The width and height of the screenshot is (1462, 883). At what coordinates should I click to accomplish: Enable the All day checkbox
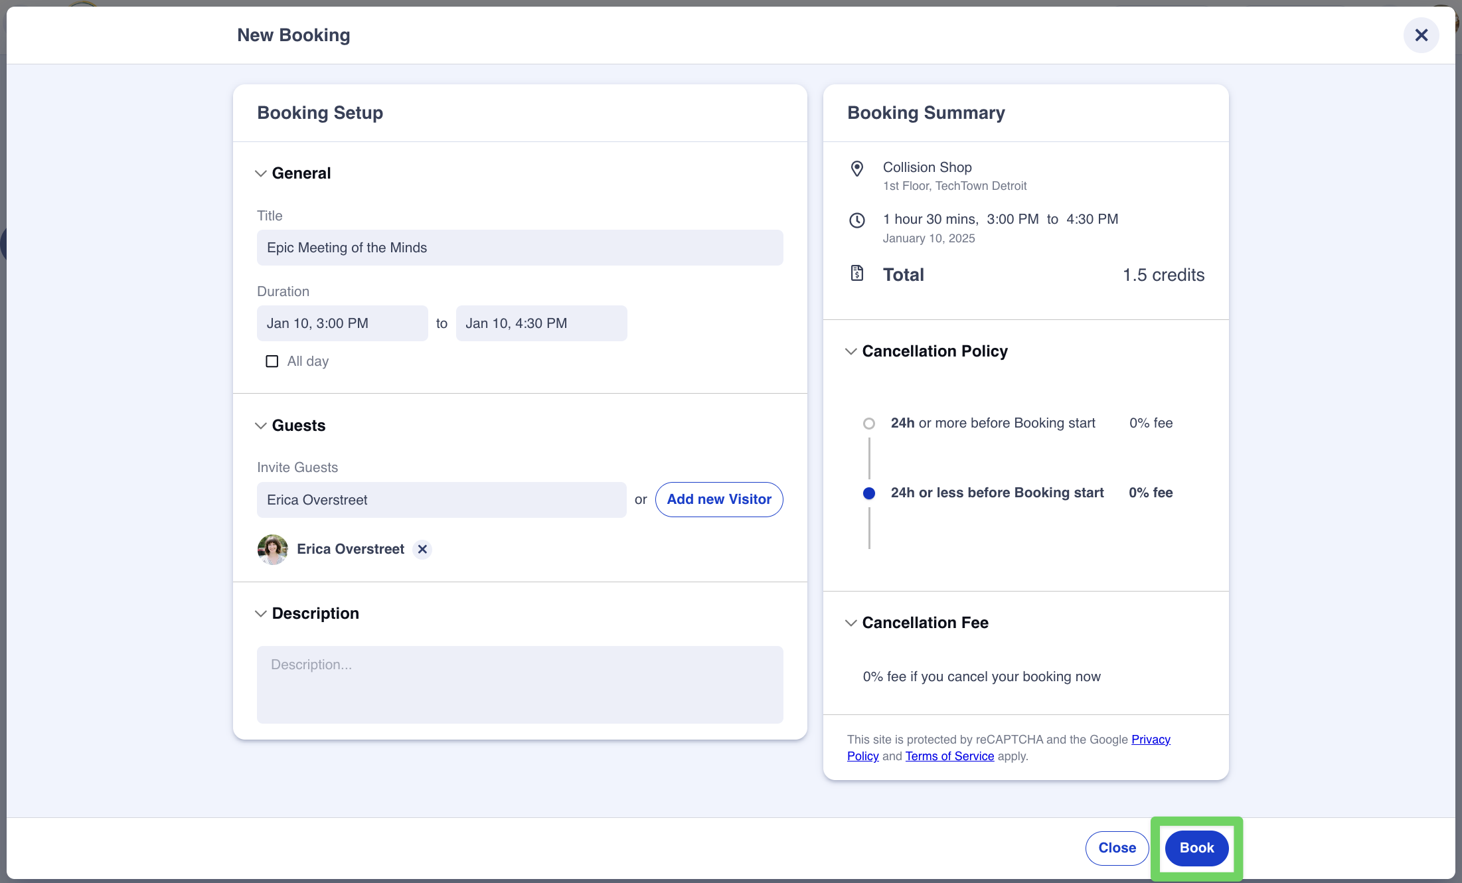point(272,361)
